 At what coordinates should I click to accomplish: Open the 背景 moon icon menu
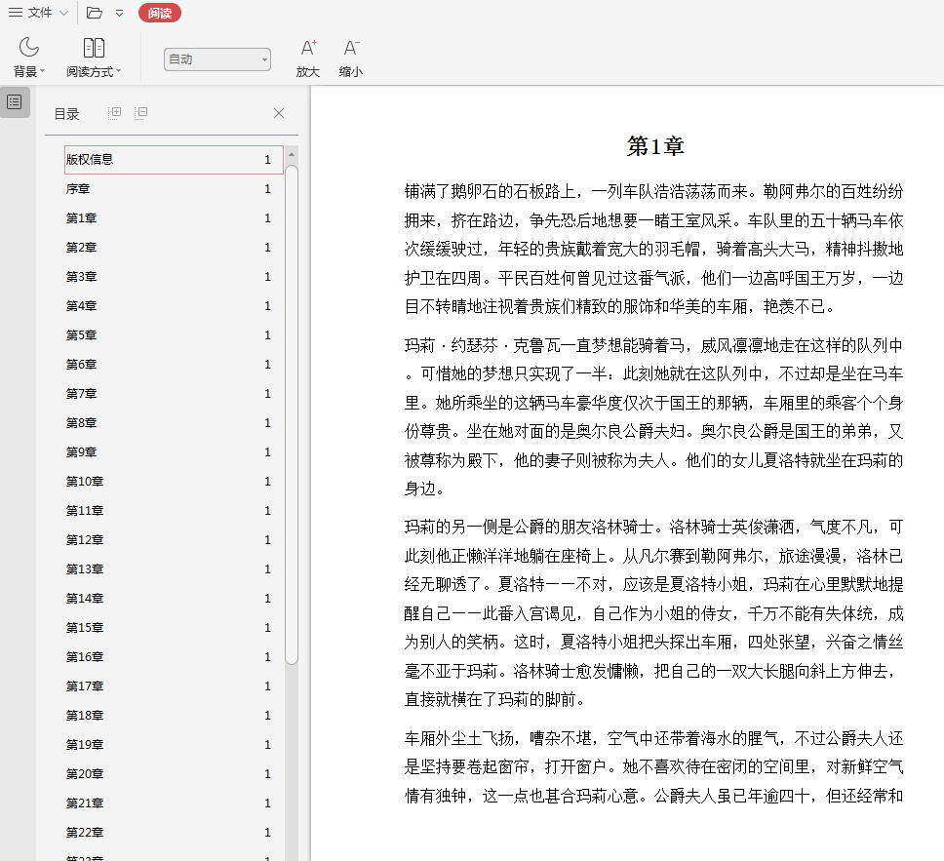pyautogui.click(x=29, y=58)
